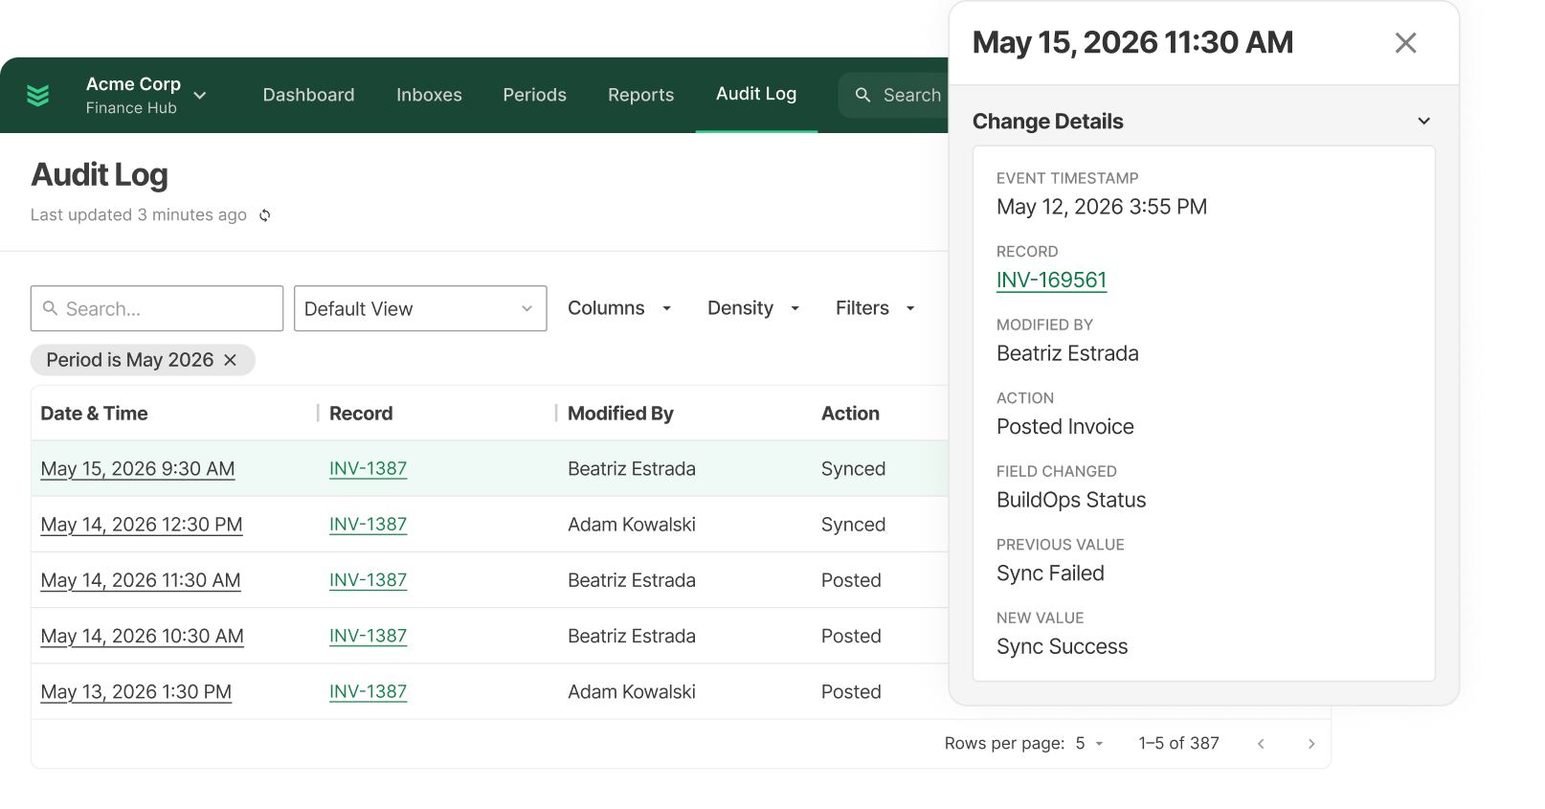Open INV-1387 link in the 11:30 AM row
Image resolution: width=1545 pixels, height=809 pixels.
tap(368, 580)
